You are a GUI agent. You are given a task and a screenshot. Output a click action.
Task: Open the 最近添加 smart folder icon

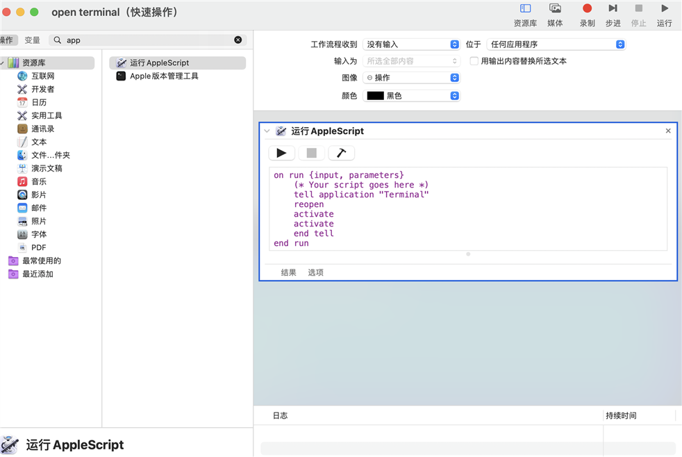pyautogui.click(x=13, y=274)
